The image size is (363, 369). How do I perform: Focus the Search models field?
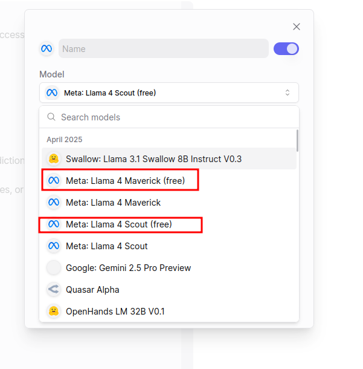pyautogui.click(x=169, y=117)
